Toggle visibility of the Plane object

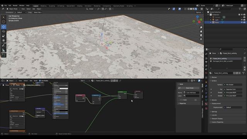tap(242, 22)
